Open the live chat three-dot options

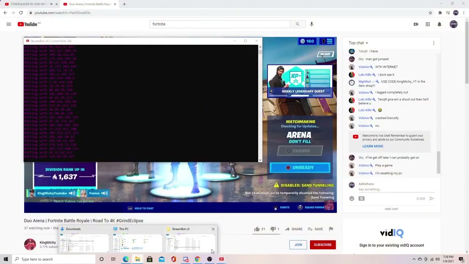click(x=434, y=43)
